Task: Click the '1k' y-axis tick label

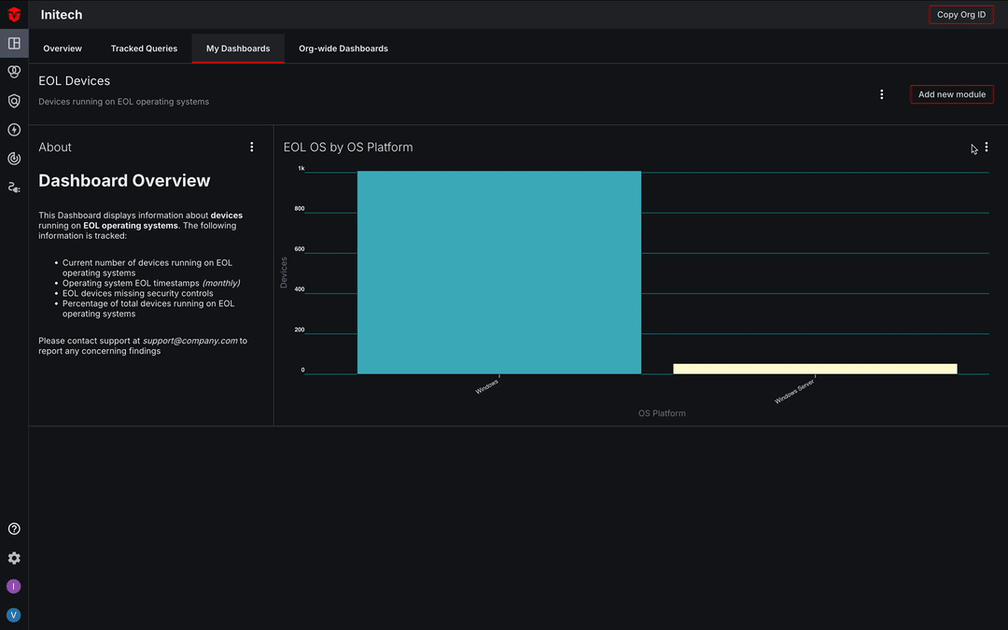Action: click(x=301, y=168)
